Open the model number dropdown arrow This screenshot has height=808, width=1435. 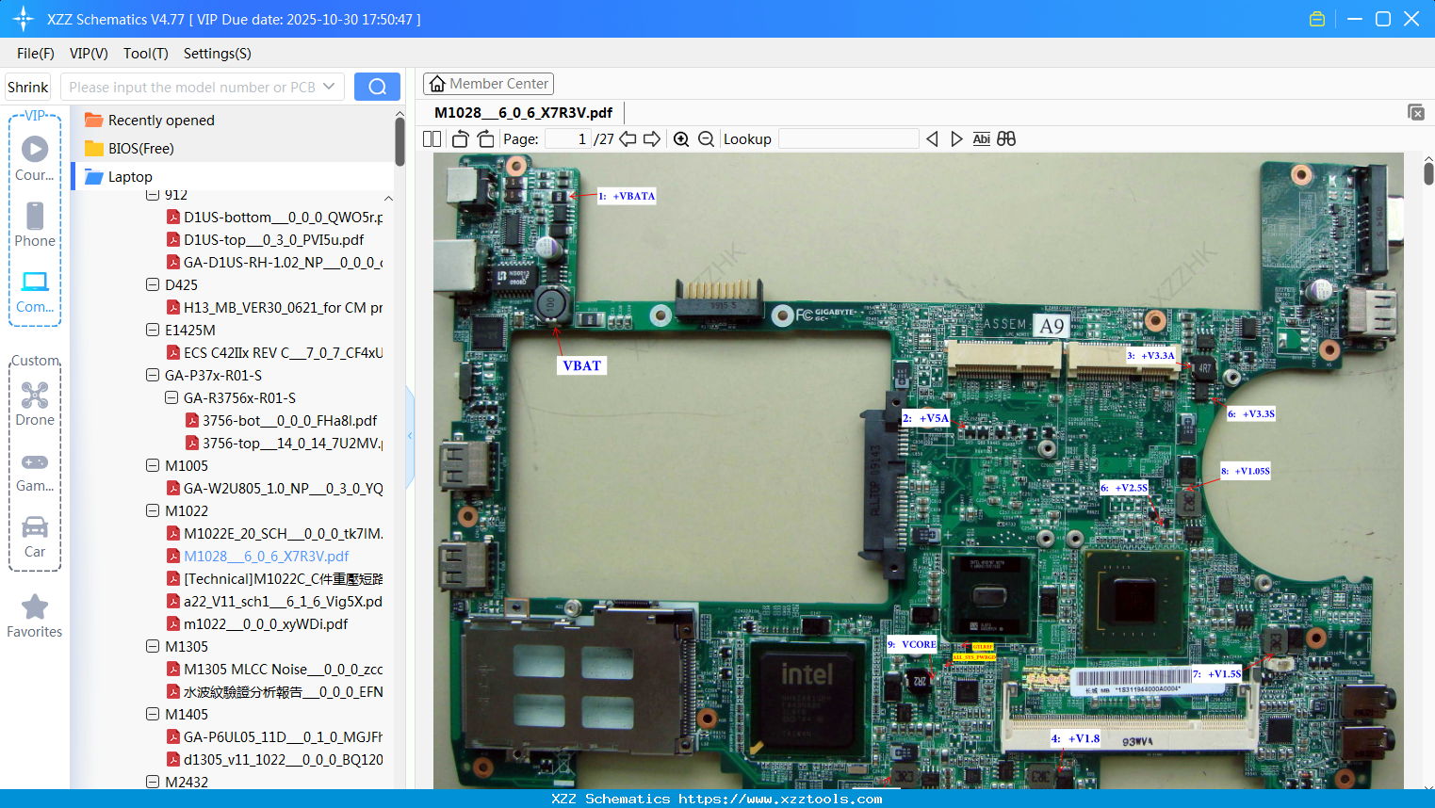click(329, 87)
